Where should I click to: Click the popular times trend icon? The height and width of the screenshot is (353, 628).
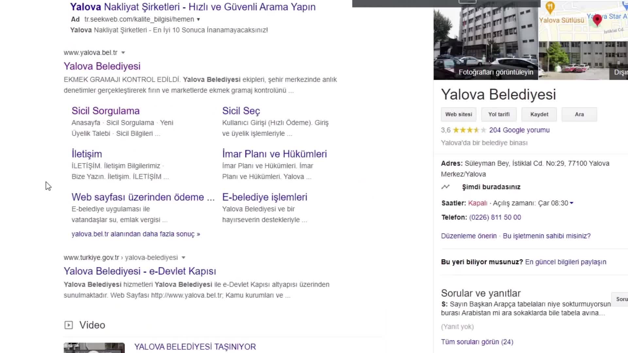click(x=445, y=187)
